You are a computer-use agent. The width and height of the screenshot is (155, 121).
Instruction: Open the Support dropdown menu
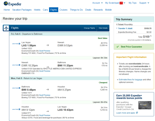tap(144, 3)
